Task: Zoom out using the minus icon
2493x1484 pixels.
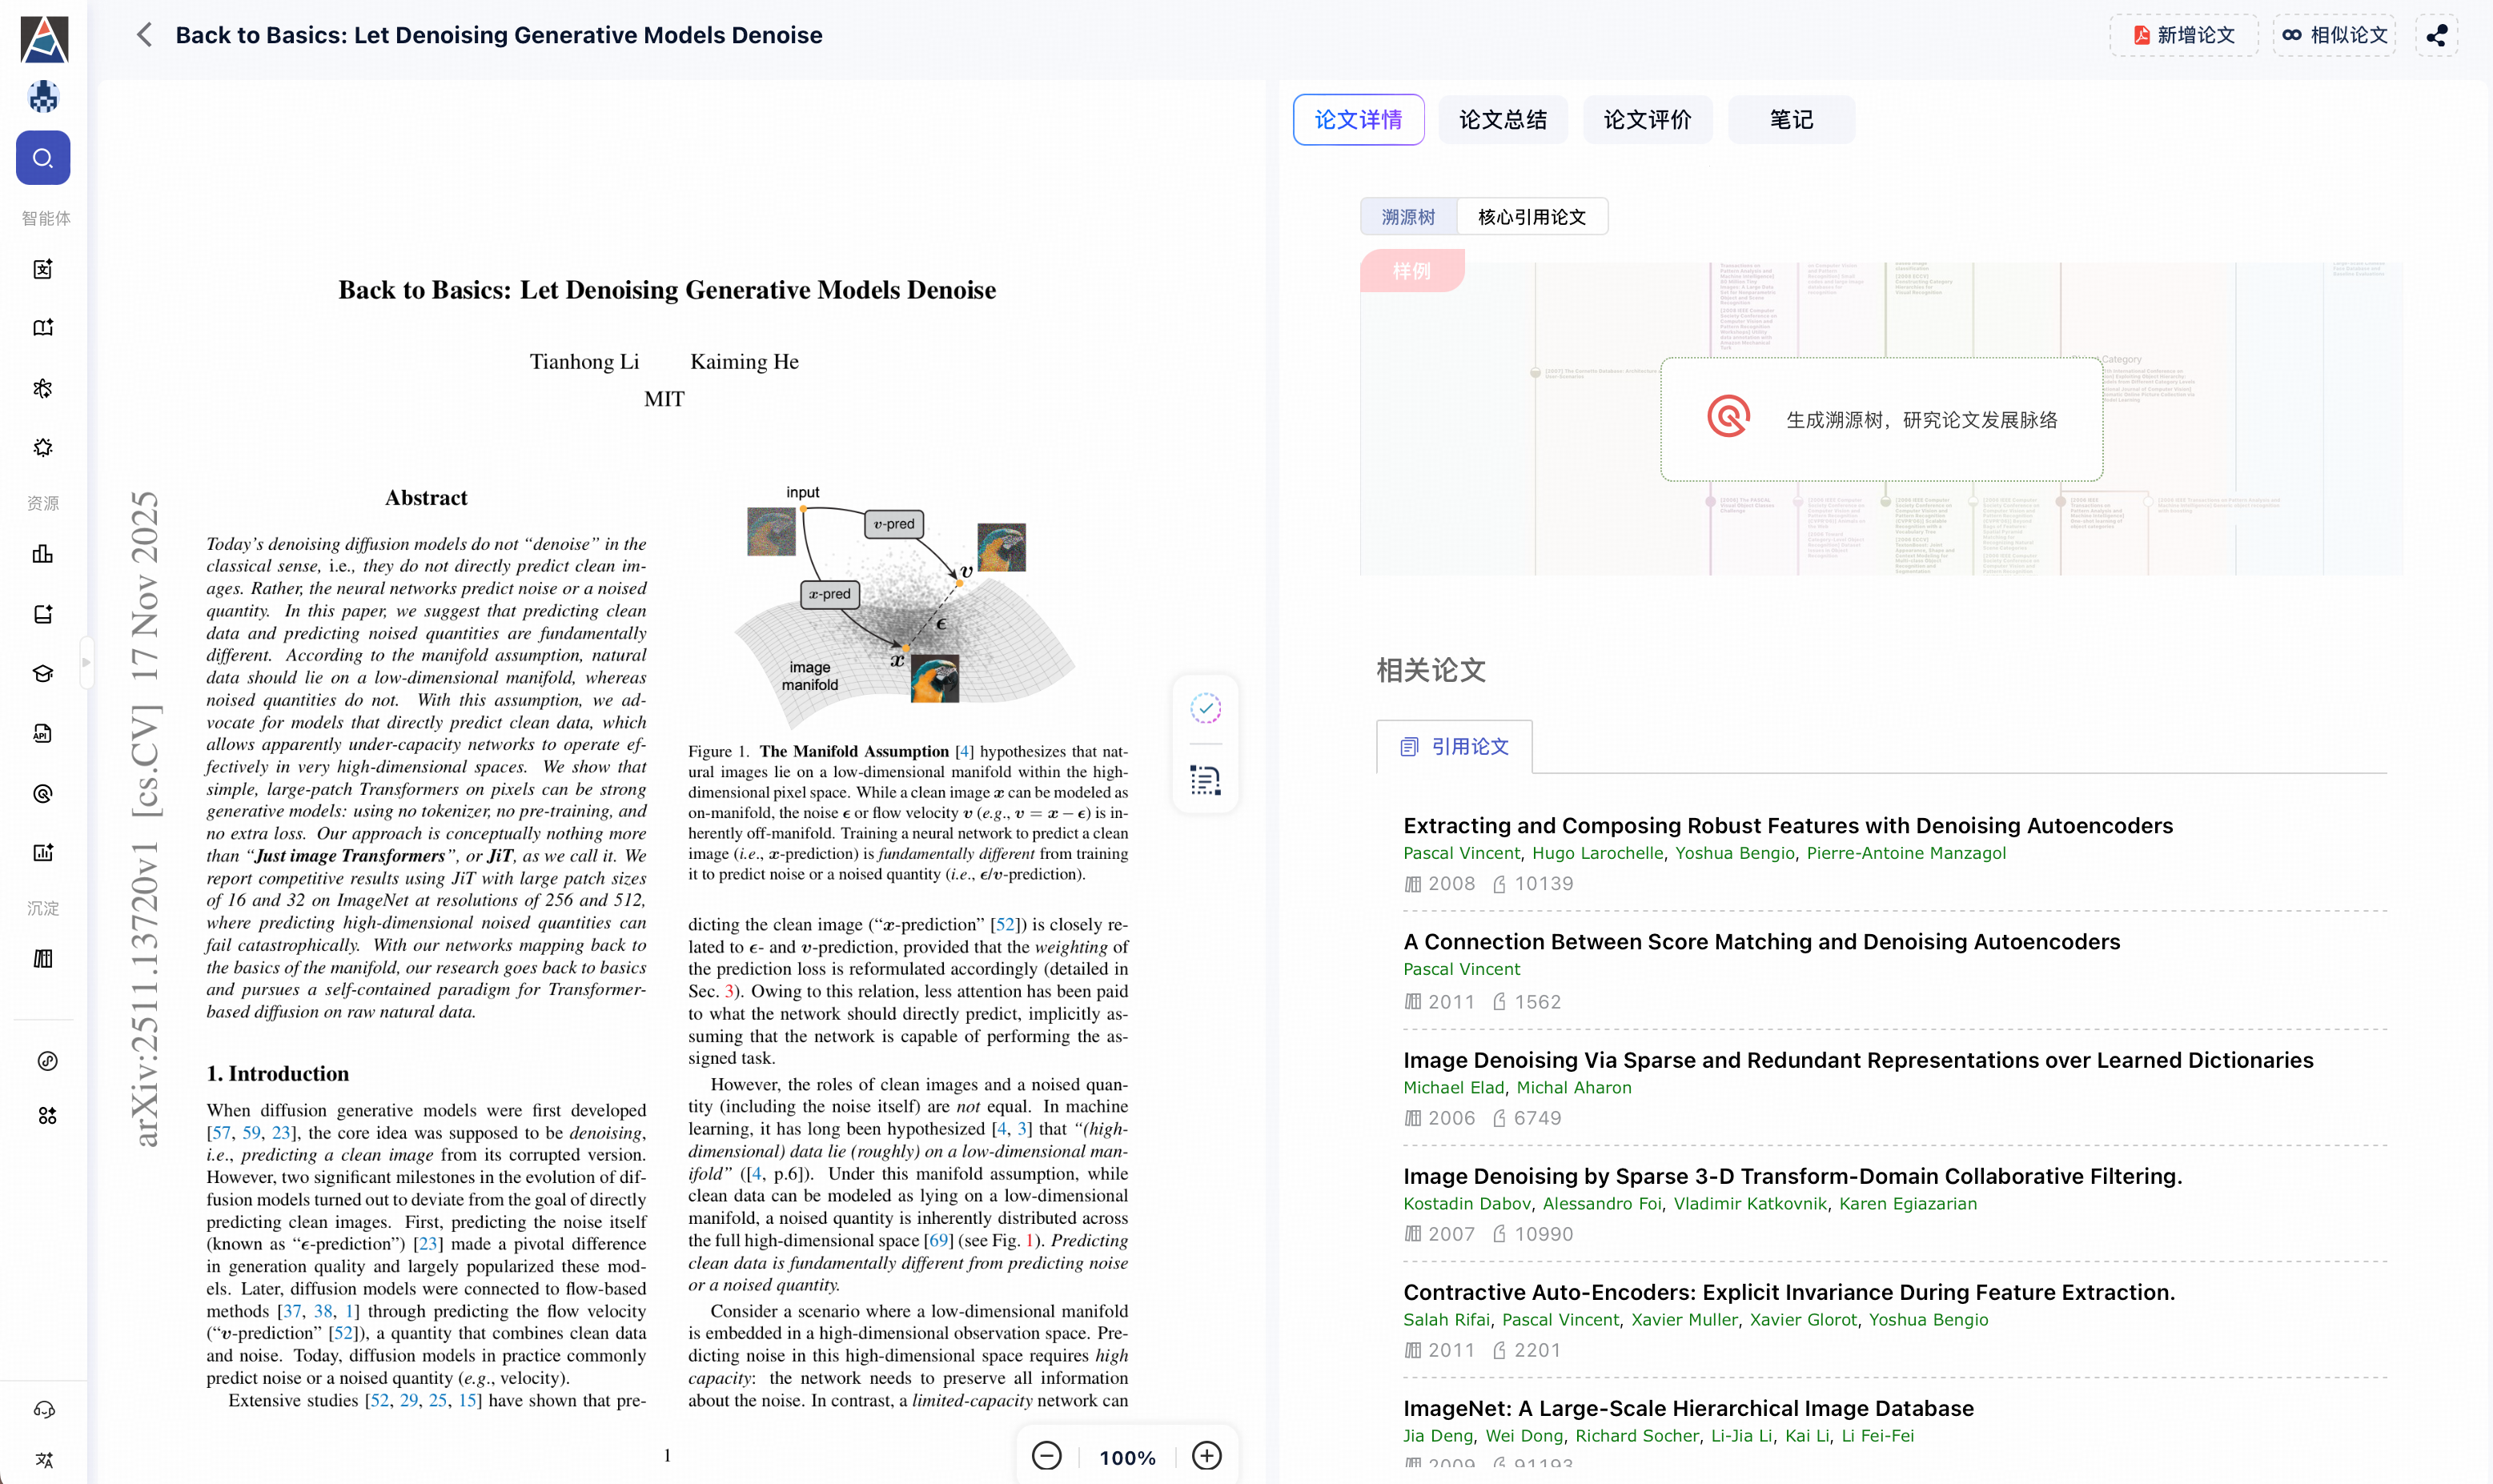Action: point(1046,1456)
